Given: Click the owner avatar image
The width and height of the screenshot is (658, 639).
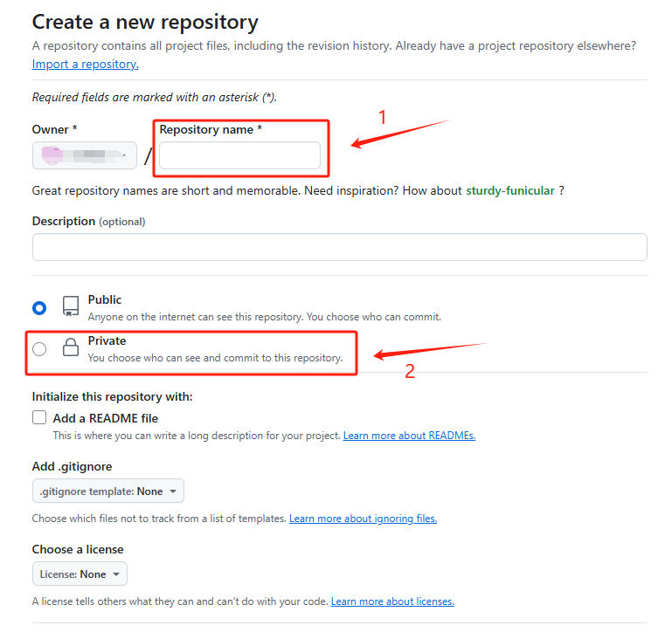Looking at the screenshot, I should click(x=52, y=155).
